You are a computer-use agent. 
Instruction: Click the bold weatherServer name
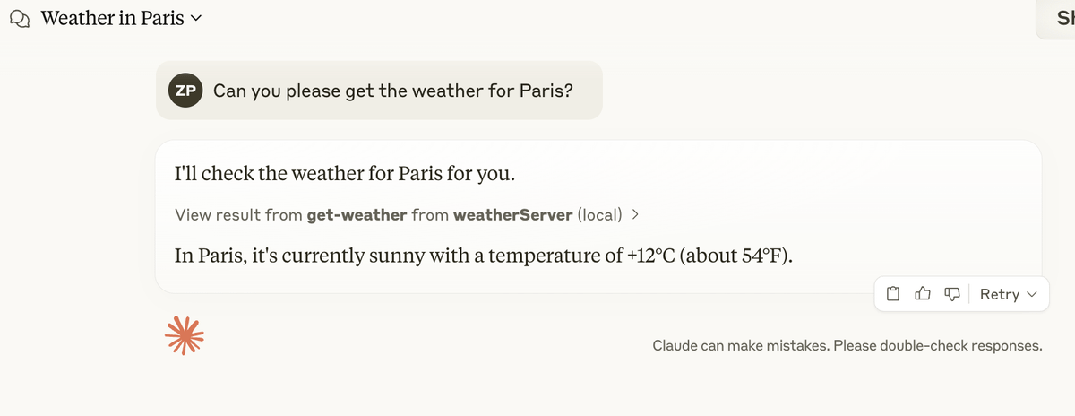512,215
